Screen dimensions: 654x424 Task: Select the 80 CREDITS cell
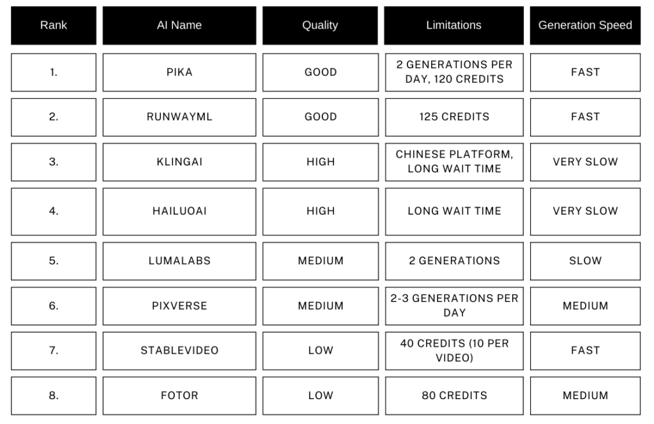coord(453,395)
